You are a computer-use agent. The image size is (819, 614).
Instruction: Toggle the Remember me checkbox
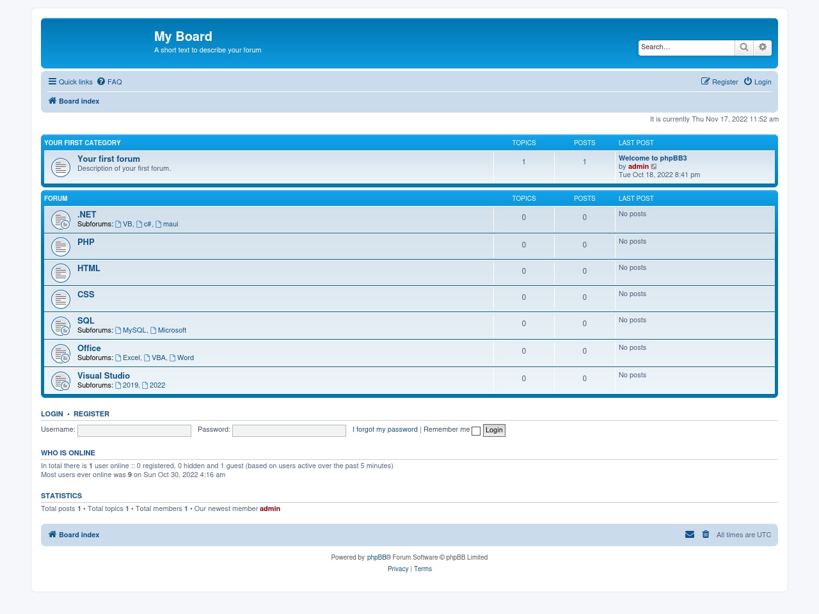click(476, 431)
